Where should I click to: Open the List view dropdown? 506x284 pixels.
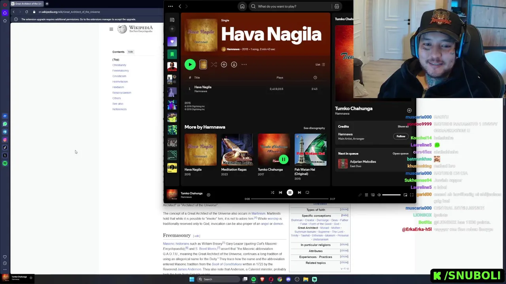click(320, 64)
